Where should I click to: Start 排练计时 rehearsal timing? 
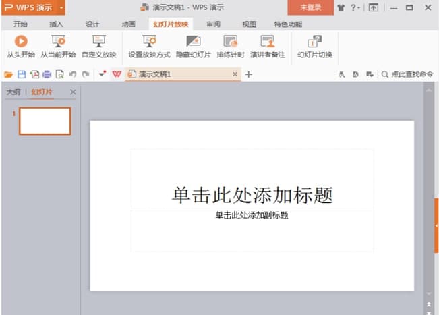click(231, 42)
